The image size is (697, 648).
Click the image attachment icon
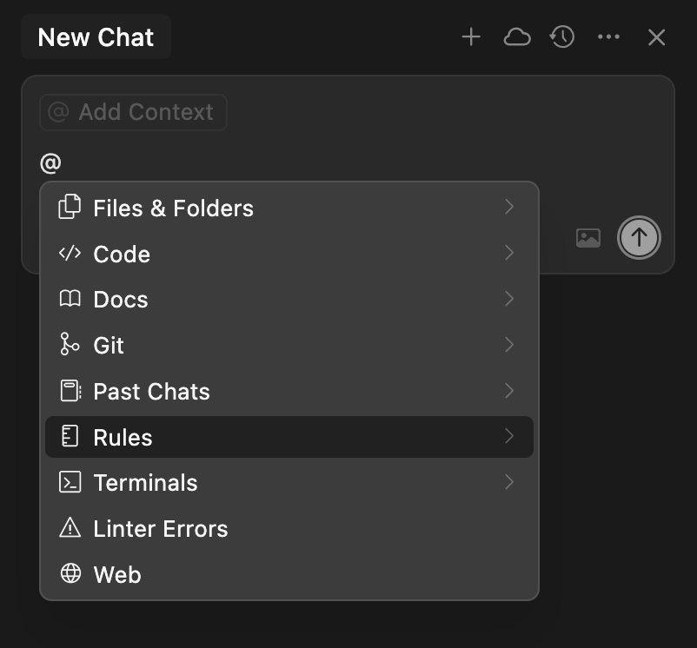pos(588,238)
